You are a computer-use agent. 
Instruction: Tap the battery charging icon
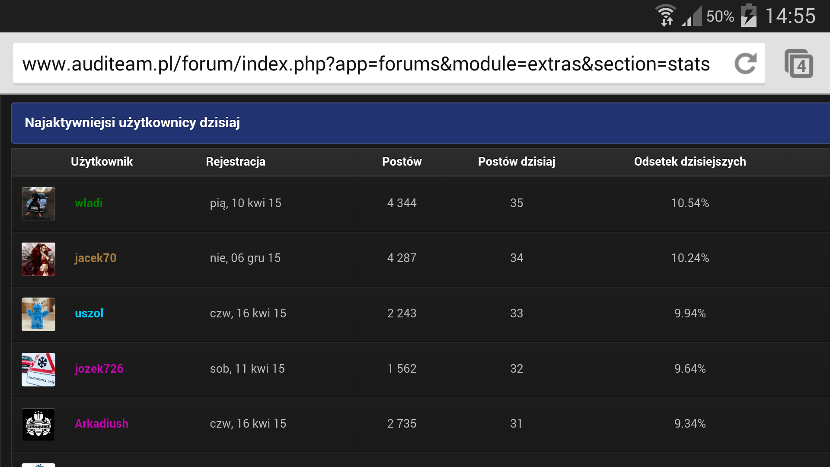coord(749,16)
